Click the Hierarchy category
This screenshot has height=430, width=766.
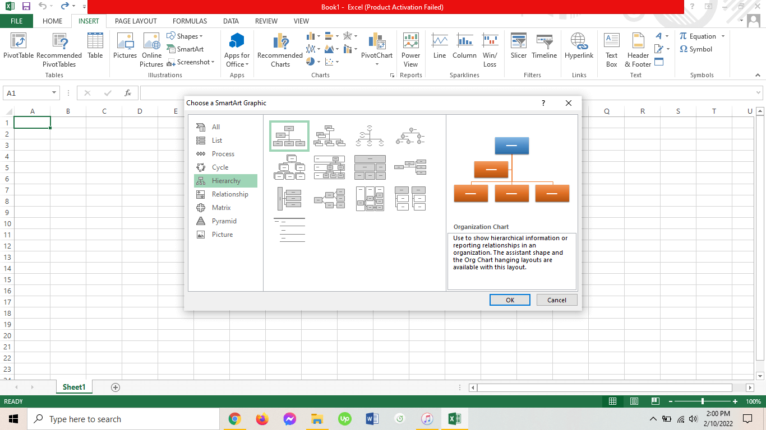[x=225, y=181]
